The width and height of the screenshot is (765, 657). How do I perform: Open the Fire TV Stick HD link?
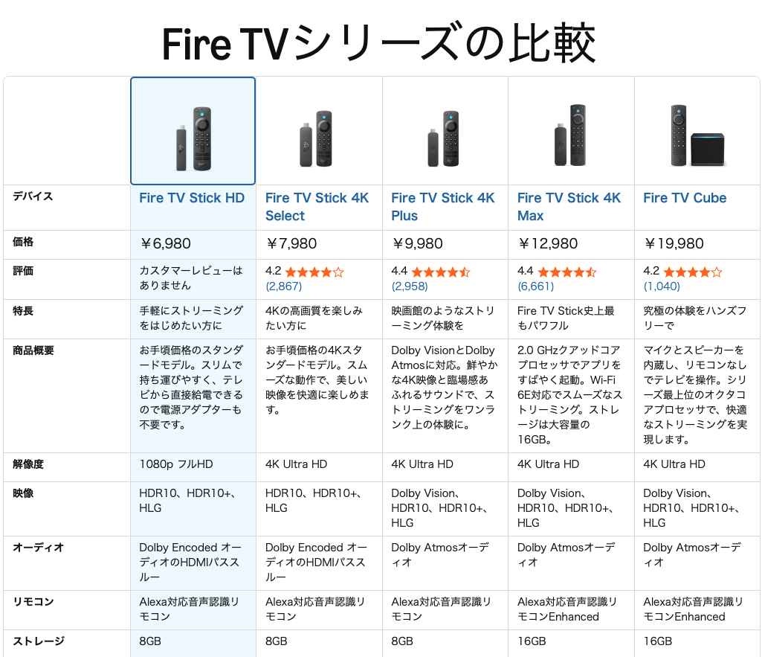pos(192,198)
